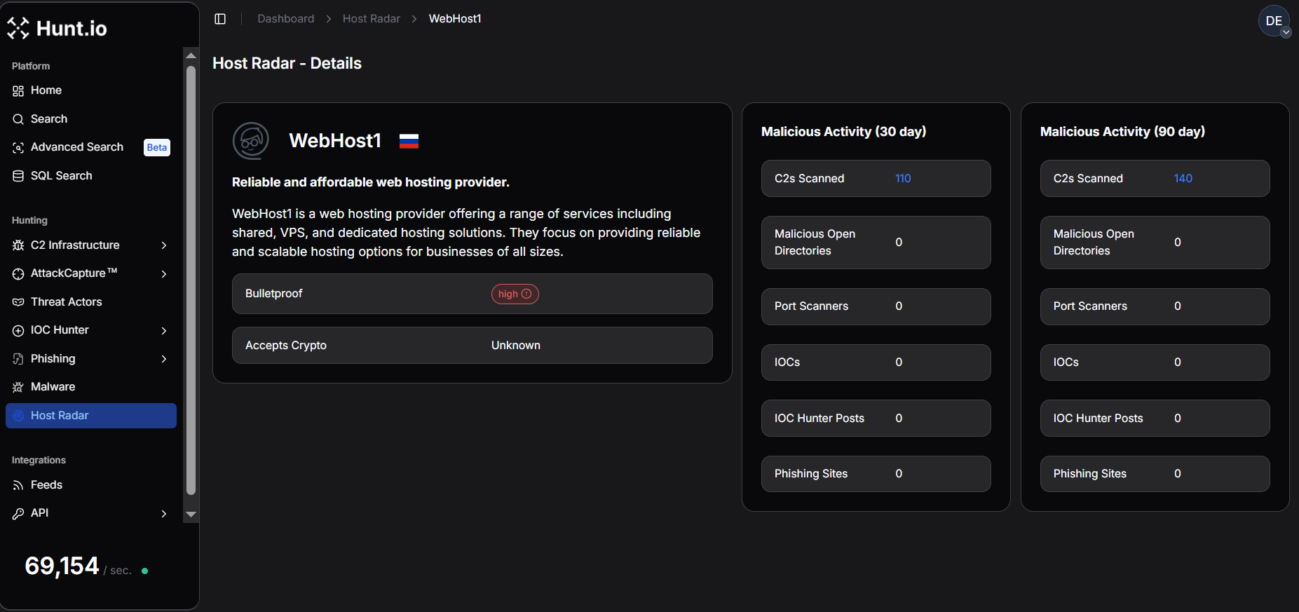Open the 30 day C2s Scanned 110 link
This screenshot has width=1299, height=612.
point(903,179)
